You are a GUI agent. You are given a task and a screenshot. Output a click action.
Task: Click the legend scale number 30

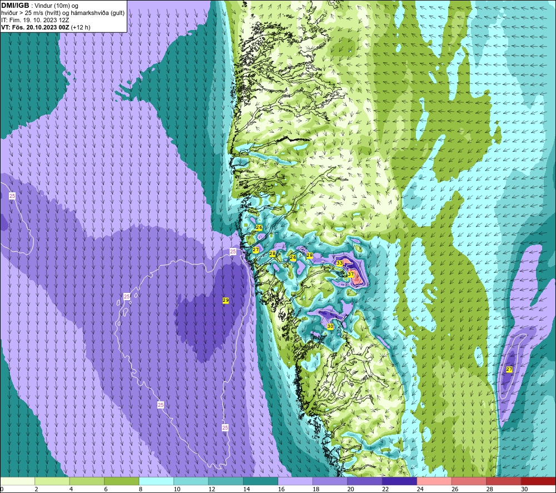click(x=524, y=489)
